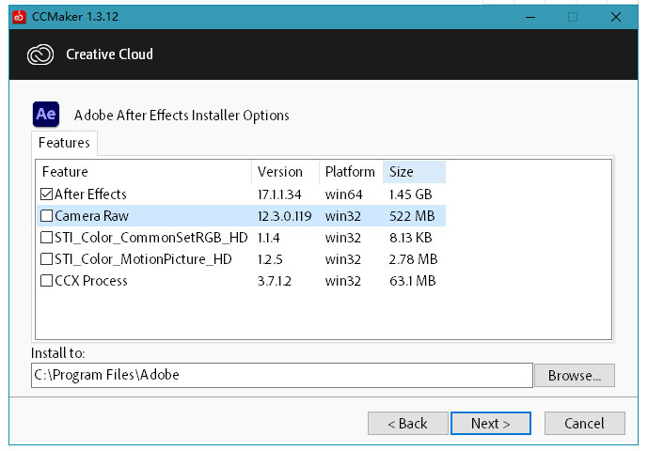
Task: Click the Install to: label
Action: click(58, 353)
